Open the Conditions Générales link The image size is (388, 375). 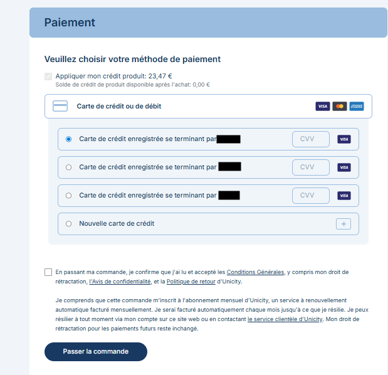(255, 272)
